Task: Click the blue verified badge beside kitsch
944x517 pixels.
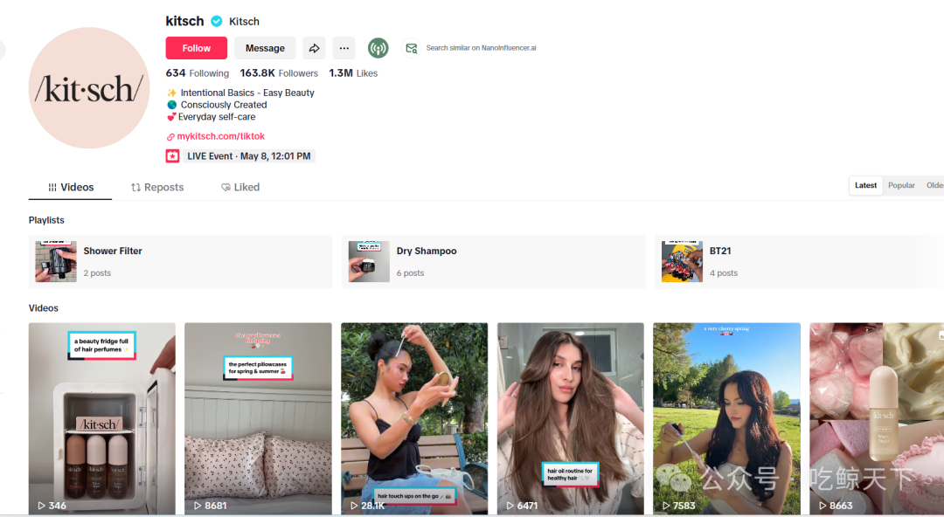Action: tap(216, 22)
